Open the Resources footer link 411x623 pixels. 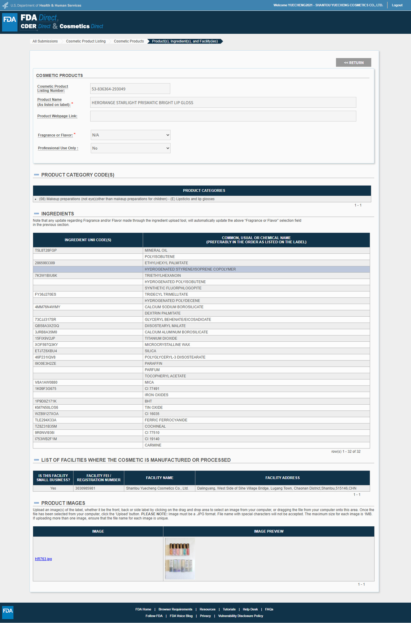point(208,609)
